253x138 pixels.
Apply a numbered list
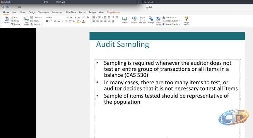99,17
